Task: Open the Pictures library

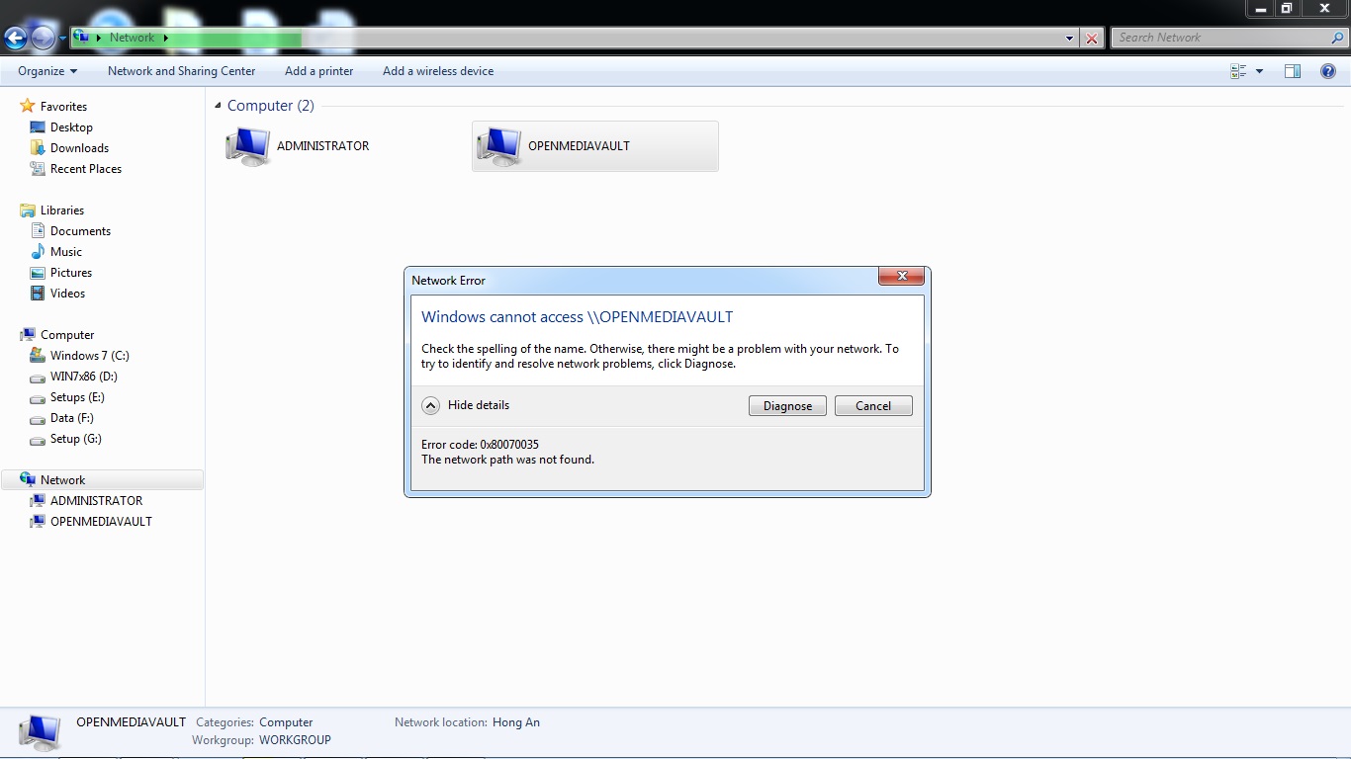Action: pyautogui.click(x=71, y=273)
